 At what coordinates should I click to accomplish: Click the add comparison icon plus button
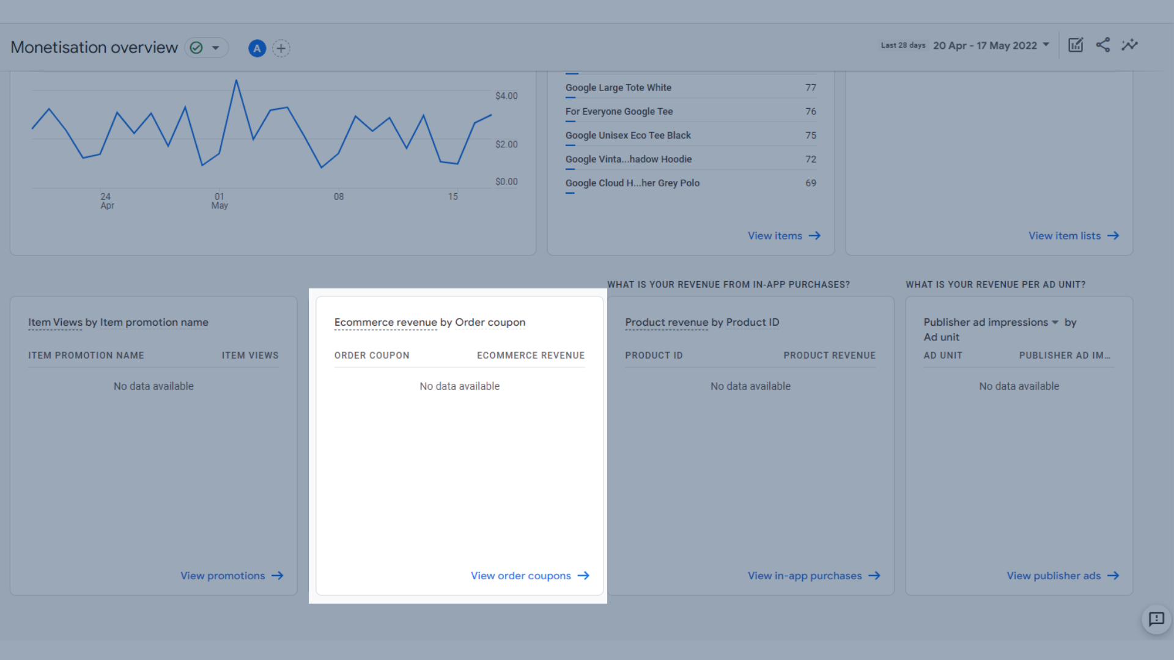[281, 46]
